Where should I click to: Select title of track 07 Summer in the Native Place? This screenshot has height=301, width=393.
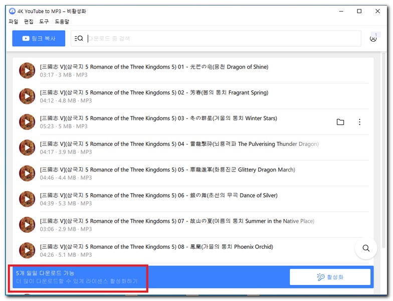pyautogui.click(x=177, y=221)
